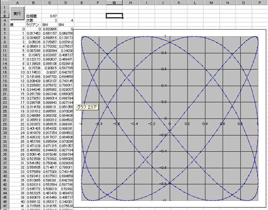Click the selected cell G3

tap(114, 16)
